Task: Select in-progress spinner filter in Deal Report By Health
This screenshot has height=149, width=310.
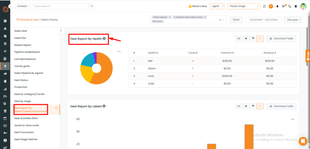Action: click(x=260, y=39)
